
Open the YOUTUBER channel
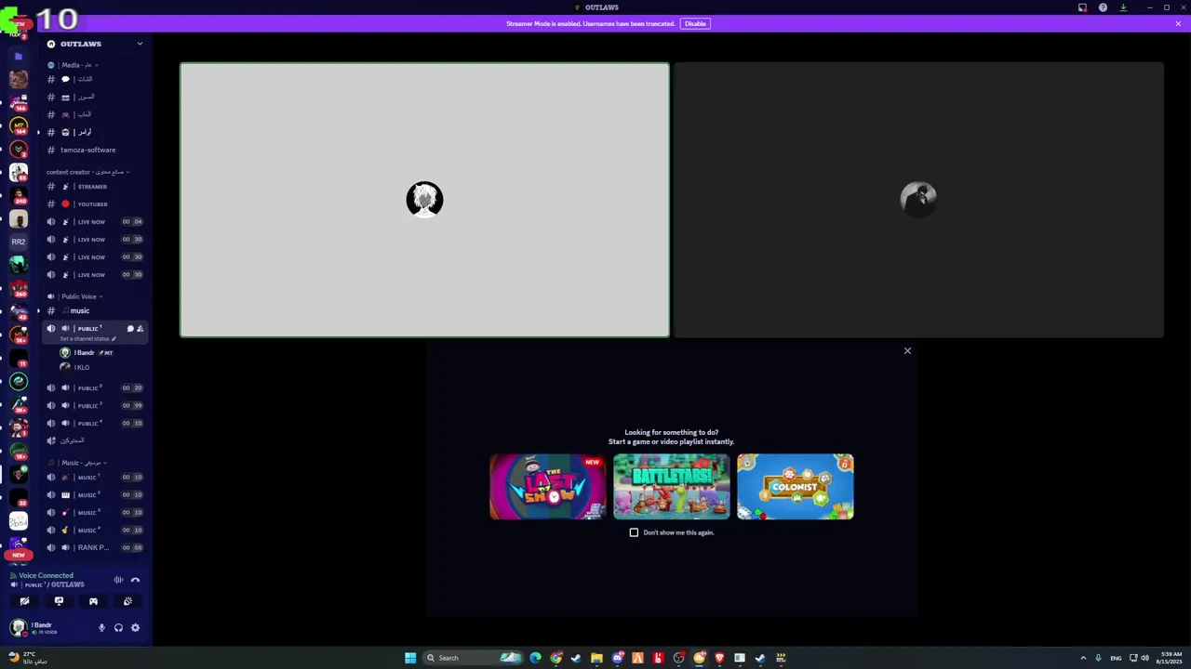(x=95, y=204)
